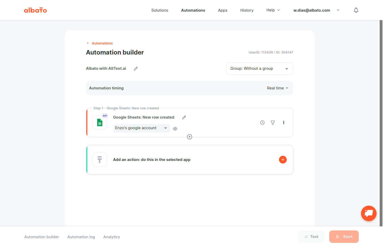This screenshot has height=247, width=383.
Task: Open the History page
Action: coord(247,10)
